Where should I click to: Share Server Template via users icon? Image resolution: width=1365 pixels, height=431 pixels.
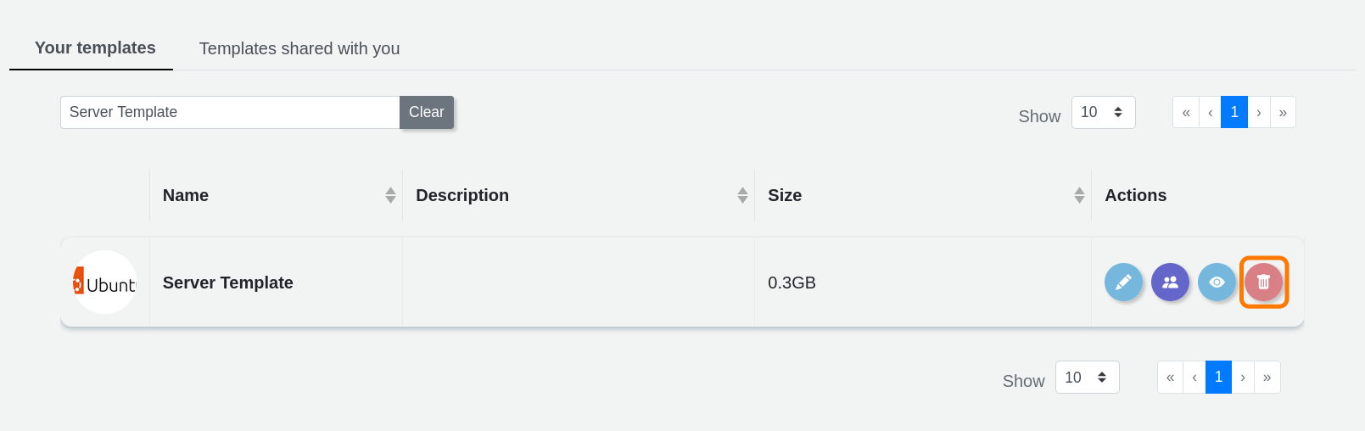click(x=1170, y=283)
